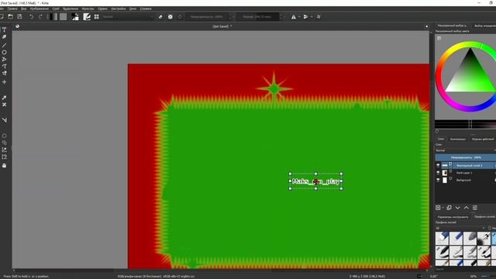
Task: Hide the Paint Layer 1
Action: [x=438, y=173]
